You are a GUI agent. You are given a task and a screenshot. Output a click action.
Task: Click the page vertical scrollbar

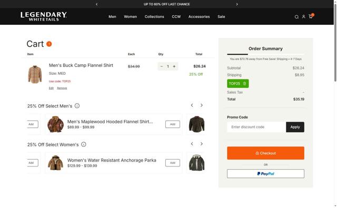point(335,43)
